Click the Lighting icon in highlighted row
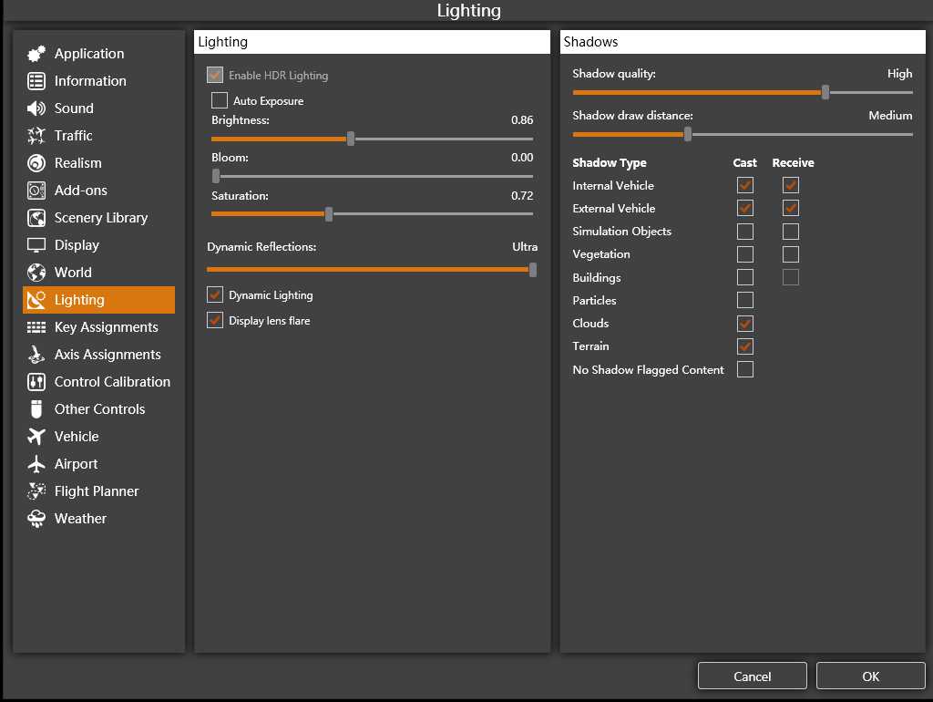Viewport: 933px width, 702px height. 36,300
